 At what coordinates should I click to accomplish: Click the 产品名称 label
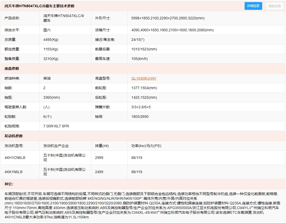(12, 18)
